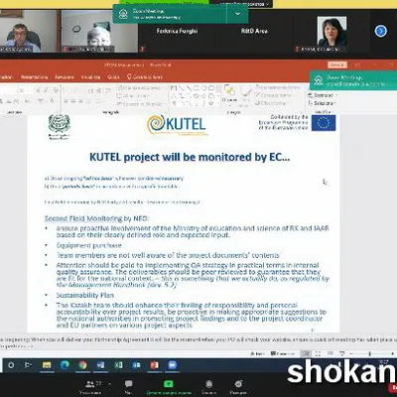Select the video thumbnail of the woman in red
This screenshot has height=397, width=397.
click(x=331, y=32)
